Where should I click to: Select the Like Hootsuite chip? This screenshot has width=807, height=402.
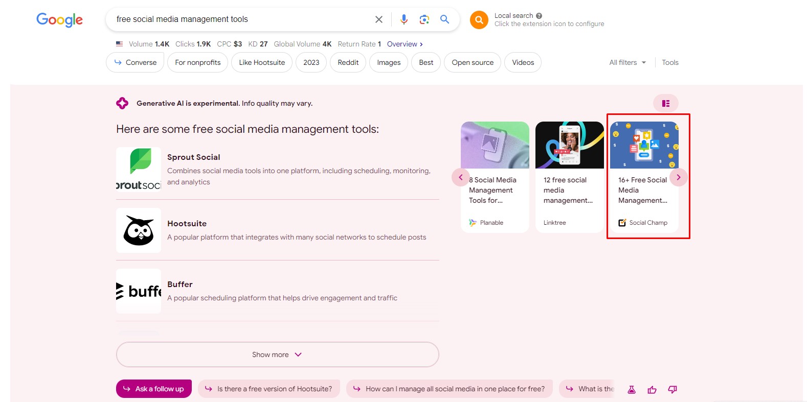pyautogui.click(x=262, y=62)
